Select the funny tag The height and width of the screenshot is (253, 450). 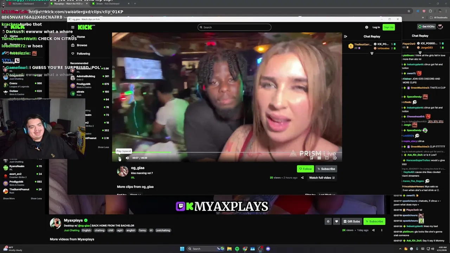[142, 231]
